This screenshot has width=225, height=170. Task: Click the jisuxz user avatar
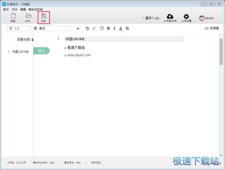[x=202, y=18]
